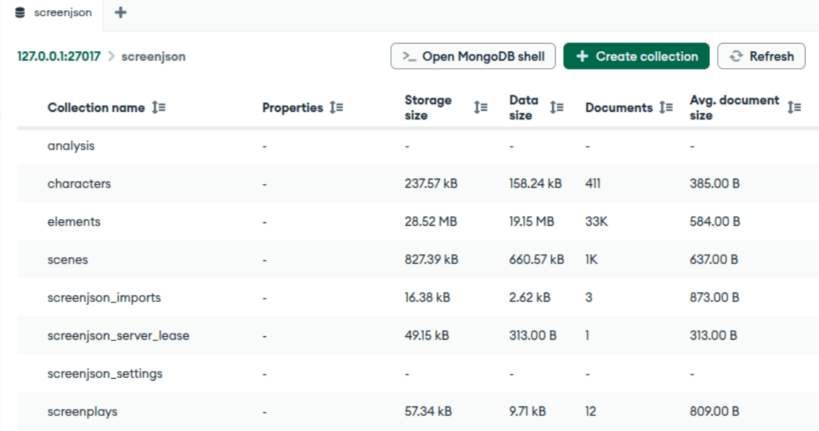This screenshot has height=431, width=819.
Task: Click screenjson breadcrumb
Action: pyautogui.click(x=154, y=57)
